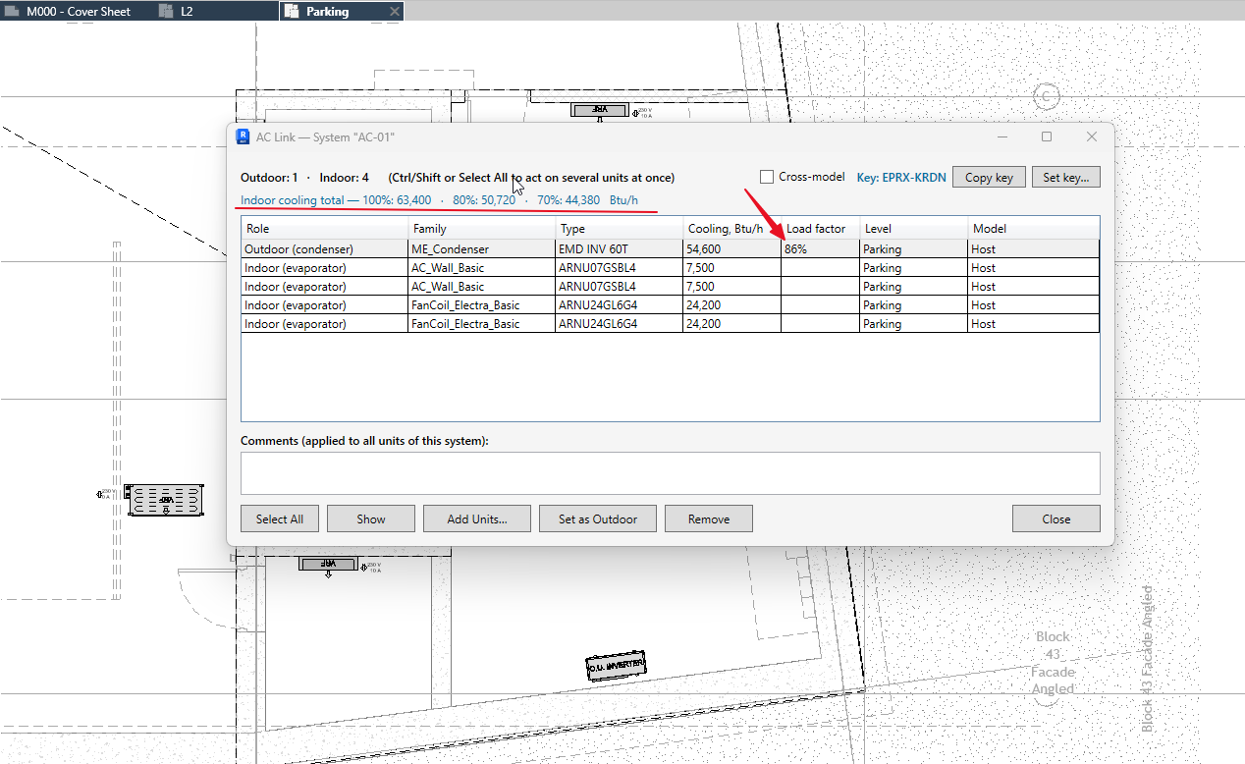Click the grid bubble C in drawing
Screen dimensions: 1245x764
click(x=1047, y=96)
